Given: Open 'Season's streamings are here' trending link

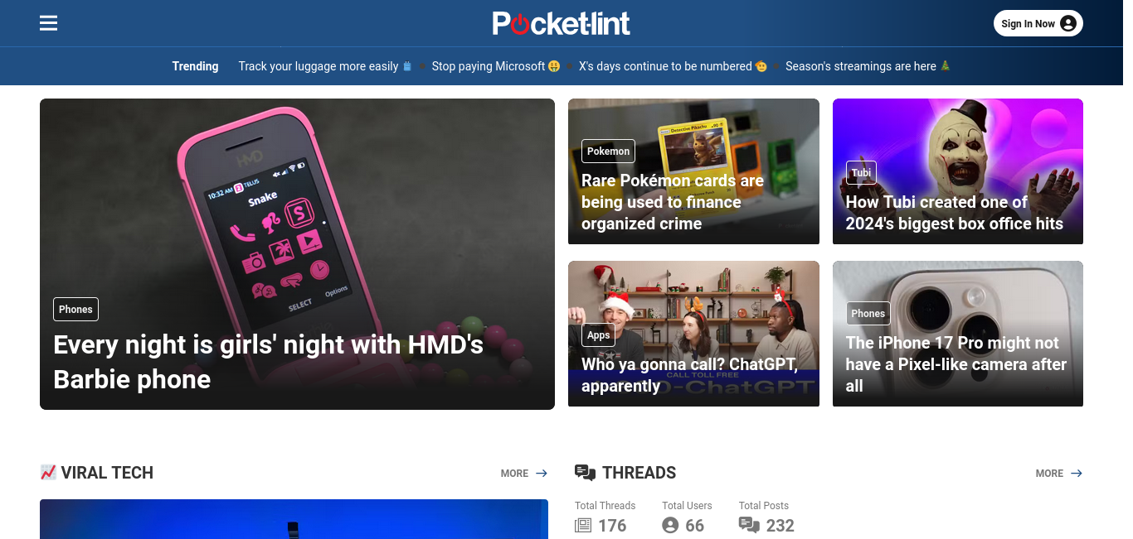Looking at the screenshot, I should (x=868, y=66).
